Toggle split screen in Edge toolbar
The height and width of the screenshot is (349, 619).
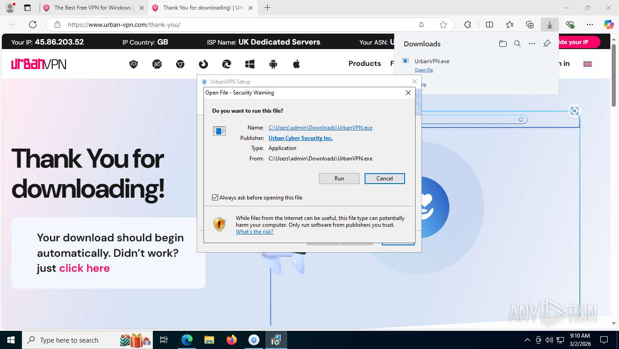[x=490, y=25]
